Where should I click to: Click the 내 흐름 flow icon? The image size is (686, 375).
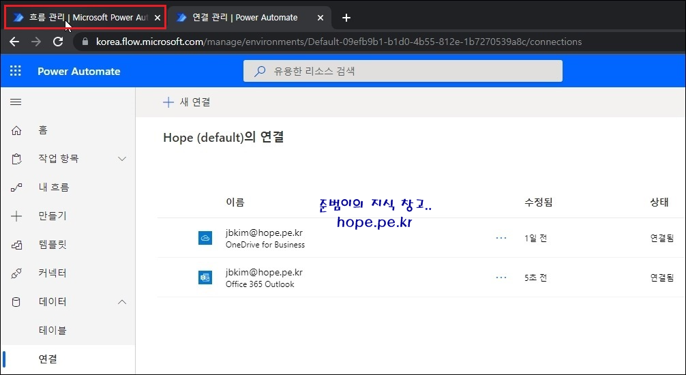(16, 187)
